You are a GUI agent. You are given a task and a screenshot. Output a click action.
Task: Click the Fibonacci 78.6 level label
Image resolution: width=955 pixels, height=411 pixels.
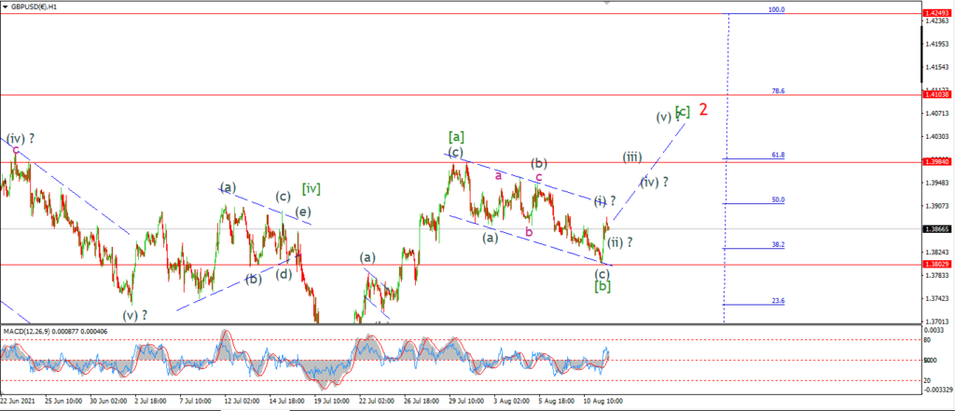pyautogui.click(x=779, y=90)
